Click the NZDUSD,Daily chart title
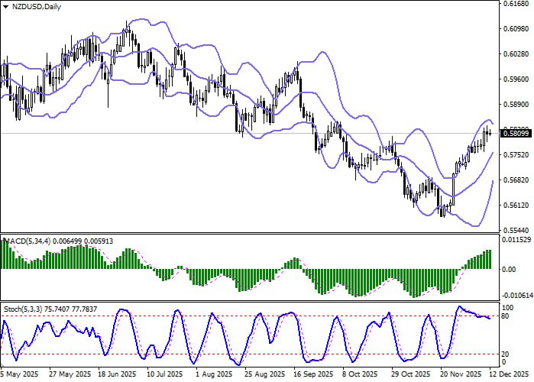The width and height of the screenshot is (534, 382). [x=34, y=6]
